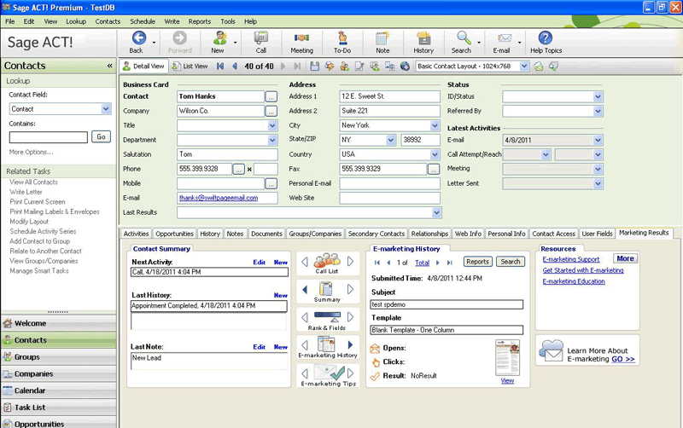Open the E-marketing Support link
Image resolution: width=683 pixels, height=428 pixels.
click(570, 259)
